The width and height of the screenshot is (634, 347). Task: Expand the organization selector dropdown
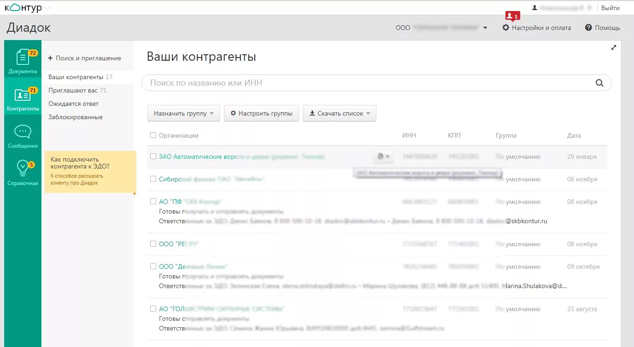[485, 28]
